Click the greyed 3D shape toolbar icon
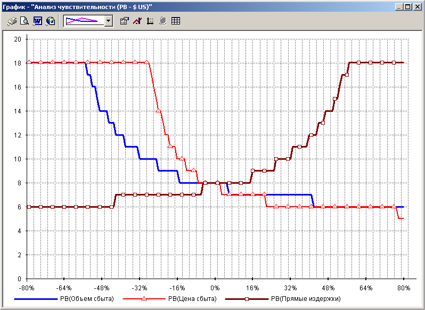 point(162,21)
